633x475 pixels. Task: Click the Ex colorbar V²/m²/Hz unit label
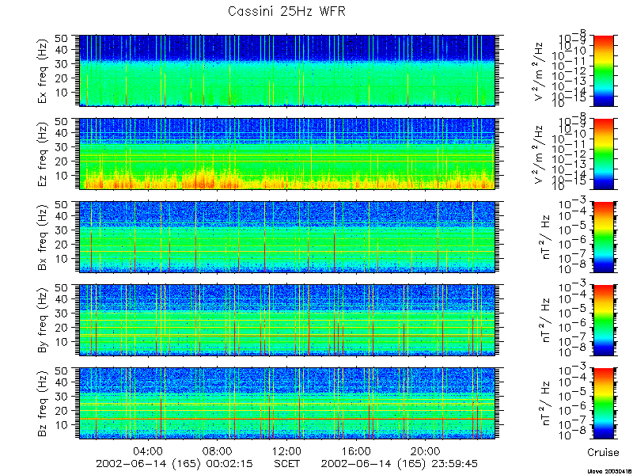pos(540,70)
